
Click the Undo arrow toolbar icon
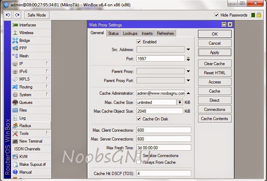[x=8, y=15]
